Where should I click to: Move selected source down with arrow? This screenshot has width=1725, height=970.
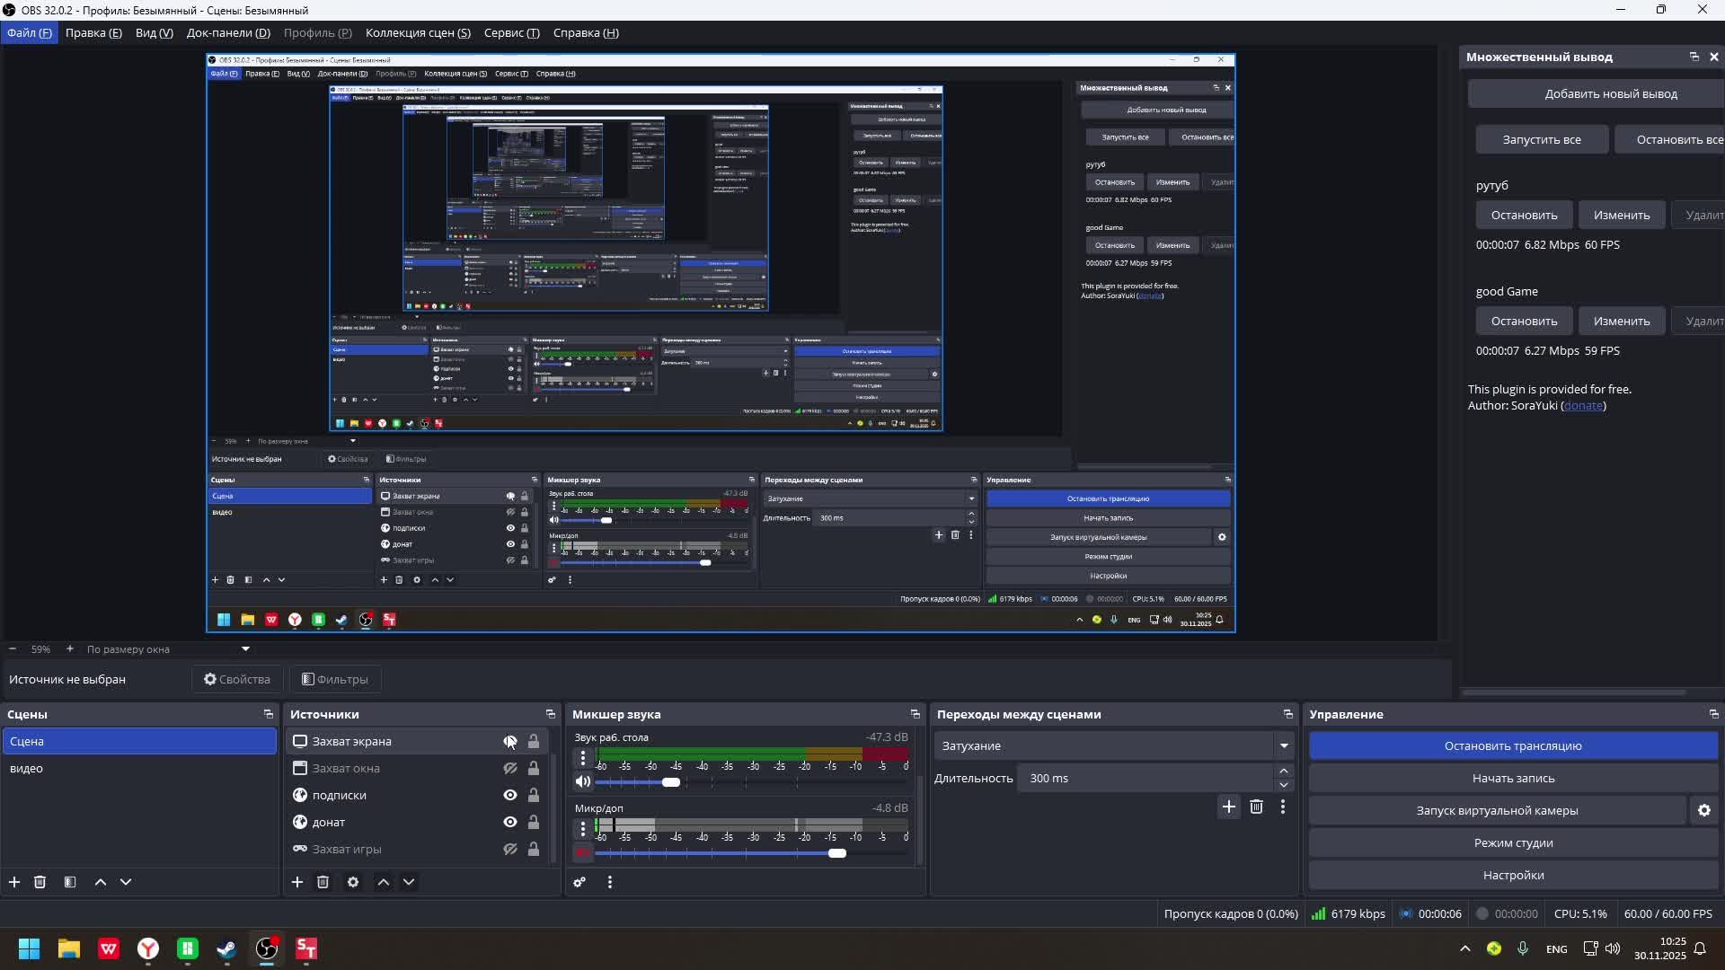[x=409, y=882]
